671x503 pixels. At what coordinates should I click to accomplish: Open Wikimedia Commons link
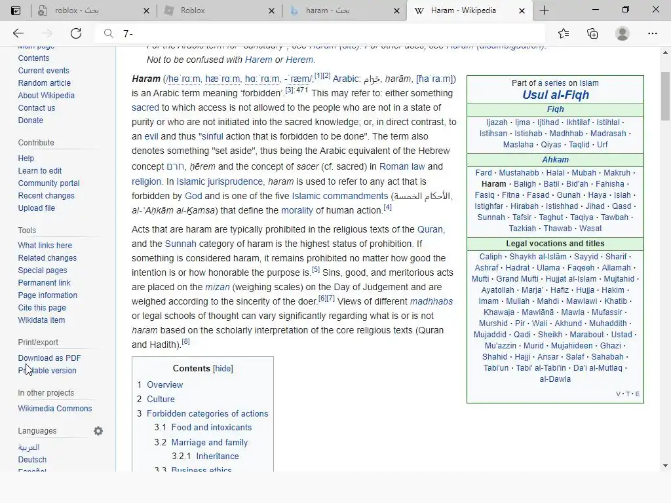point(55,409)
